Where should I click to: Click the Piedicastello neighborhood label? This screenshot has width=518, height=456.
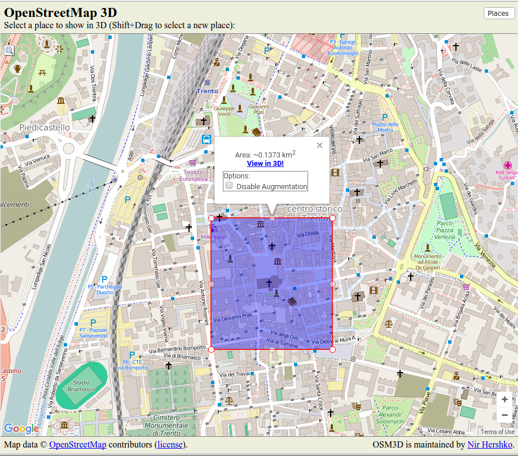(45, 127)
